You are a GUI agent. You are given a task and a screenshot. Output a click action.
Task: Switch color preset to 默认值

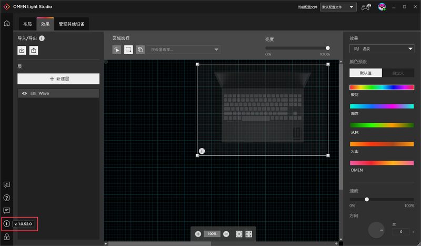coord(365,73)
